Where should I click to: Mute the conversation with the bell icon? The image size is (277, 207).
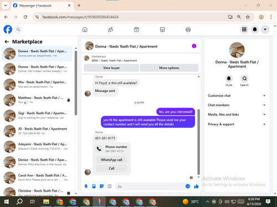[x=229, y=78]
